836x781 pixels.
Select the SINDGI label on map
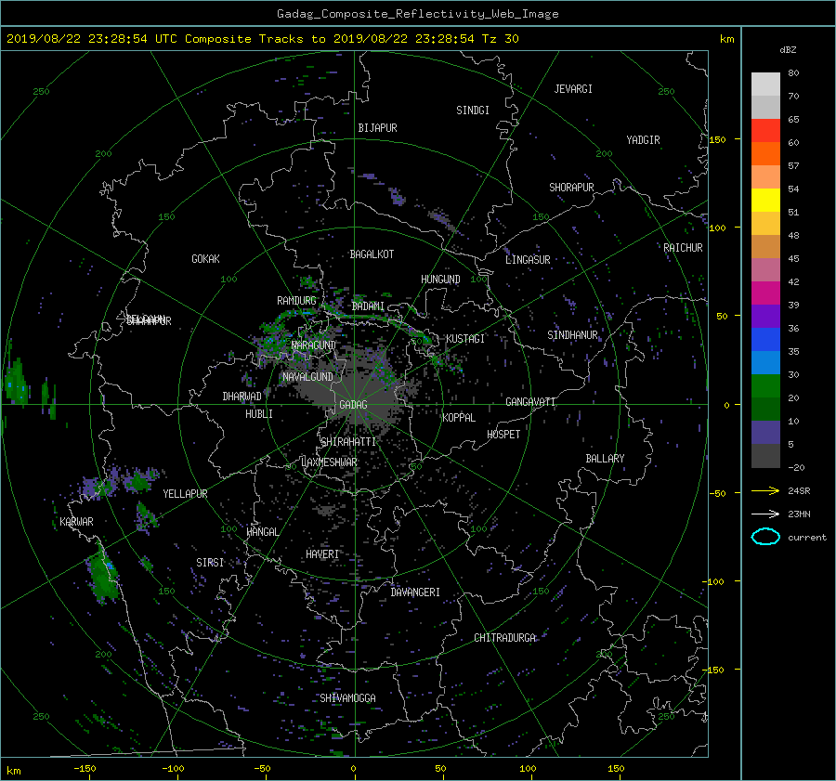(x=473, y=111)
